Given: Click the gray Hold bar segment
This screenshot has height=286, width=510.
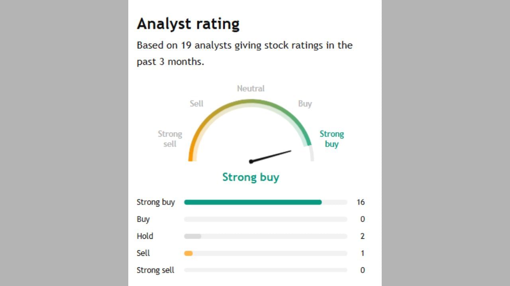Looking at the screenshot, I should [x=192, y=236].
